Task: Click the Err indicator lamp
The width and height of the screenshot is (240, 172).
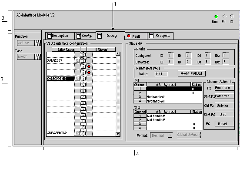Action: [224, 16]
